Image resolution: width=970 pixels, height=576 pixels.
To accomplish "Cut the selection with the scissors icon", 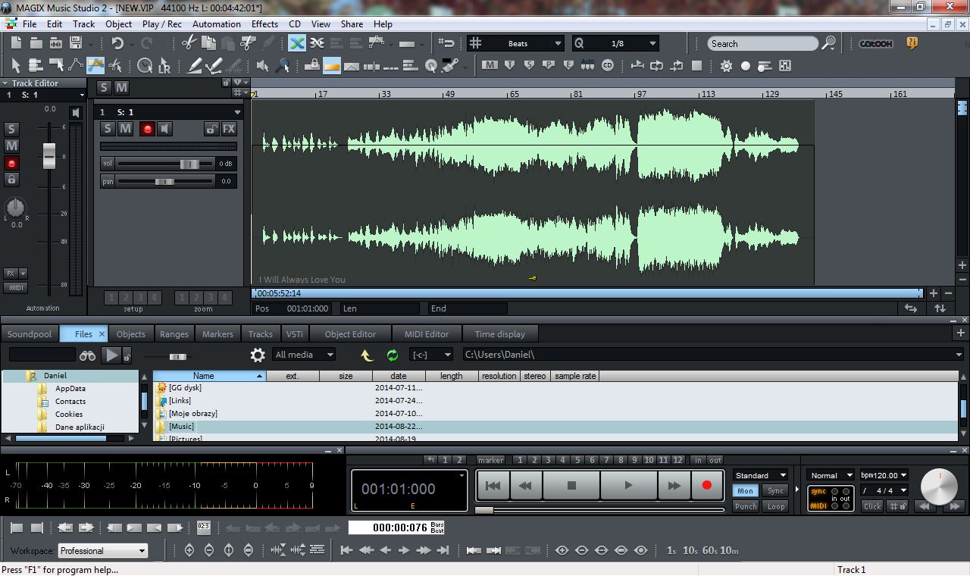I will 188,44.
